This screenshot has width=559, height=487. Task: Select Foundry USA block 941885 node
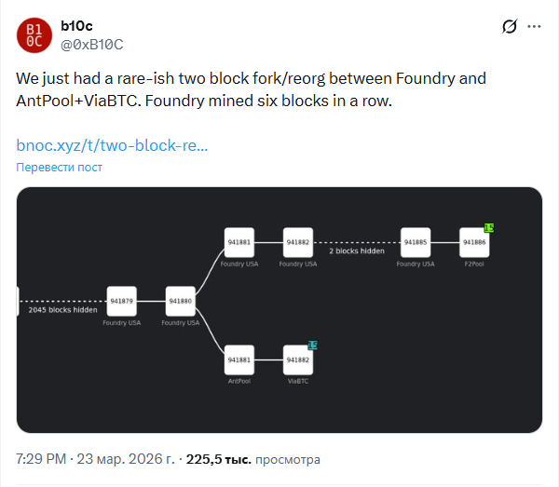415,242
